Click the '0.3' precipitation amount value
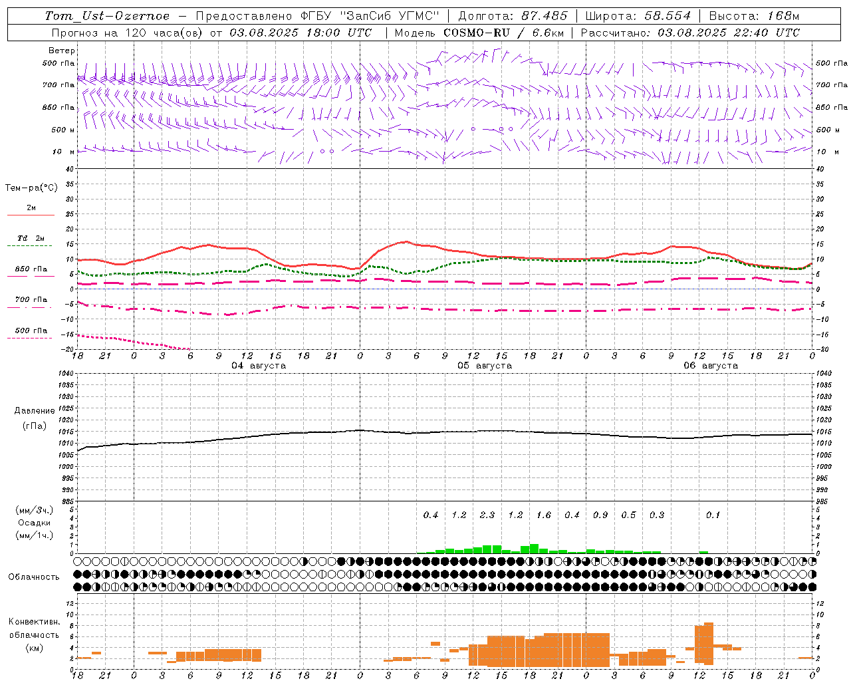The height and width of the screenshot is (681, 851). pyautogui.click(x=657, y=515)
